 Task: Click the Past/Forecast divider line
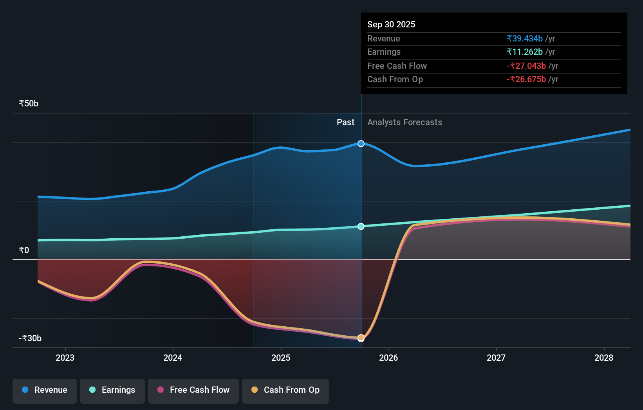361,235
